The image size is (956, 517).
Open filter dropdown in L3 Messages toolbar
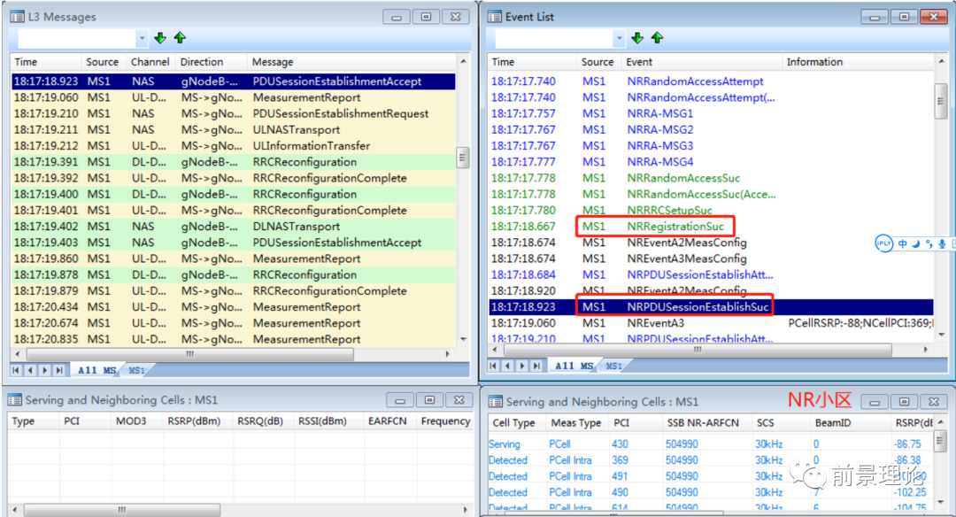click(x=142, y=38)
